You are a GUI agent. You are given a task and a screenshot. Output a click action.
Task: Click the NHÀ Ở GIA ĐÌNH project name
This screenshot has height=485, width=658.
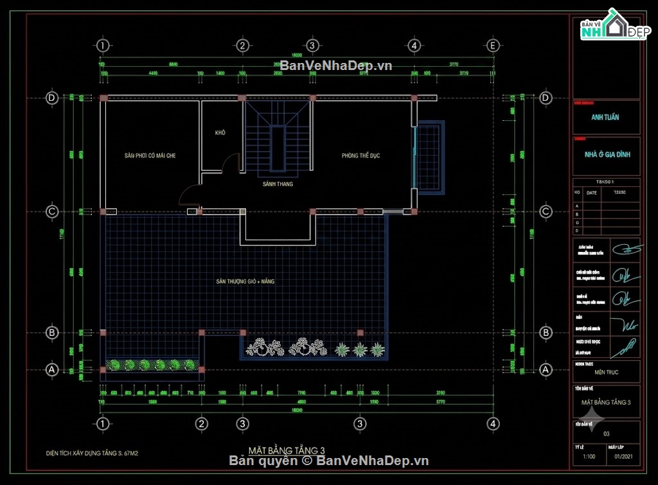click(x=607, y=155)
